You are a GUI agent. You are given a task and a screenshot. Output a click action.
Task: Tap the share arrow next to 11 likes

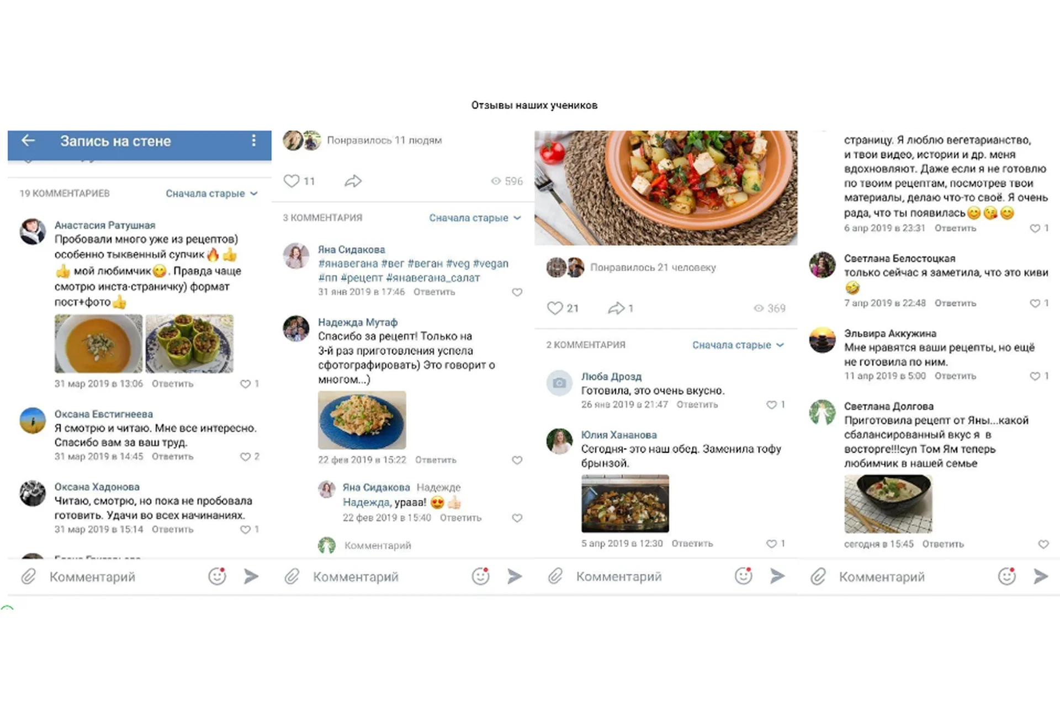click(x=353, y=181)
